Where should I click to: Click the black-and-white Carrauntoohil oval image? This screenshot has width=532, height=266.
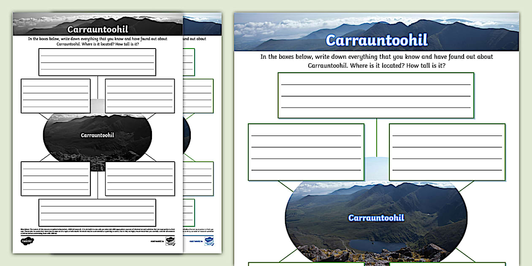pos(97,135)
